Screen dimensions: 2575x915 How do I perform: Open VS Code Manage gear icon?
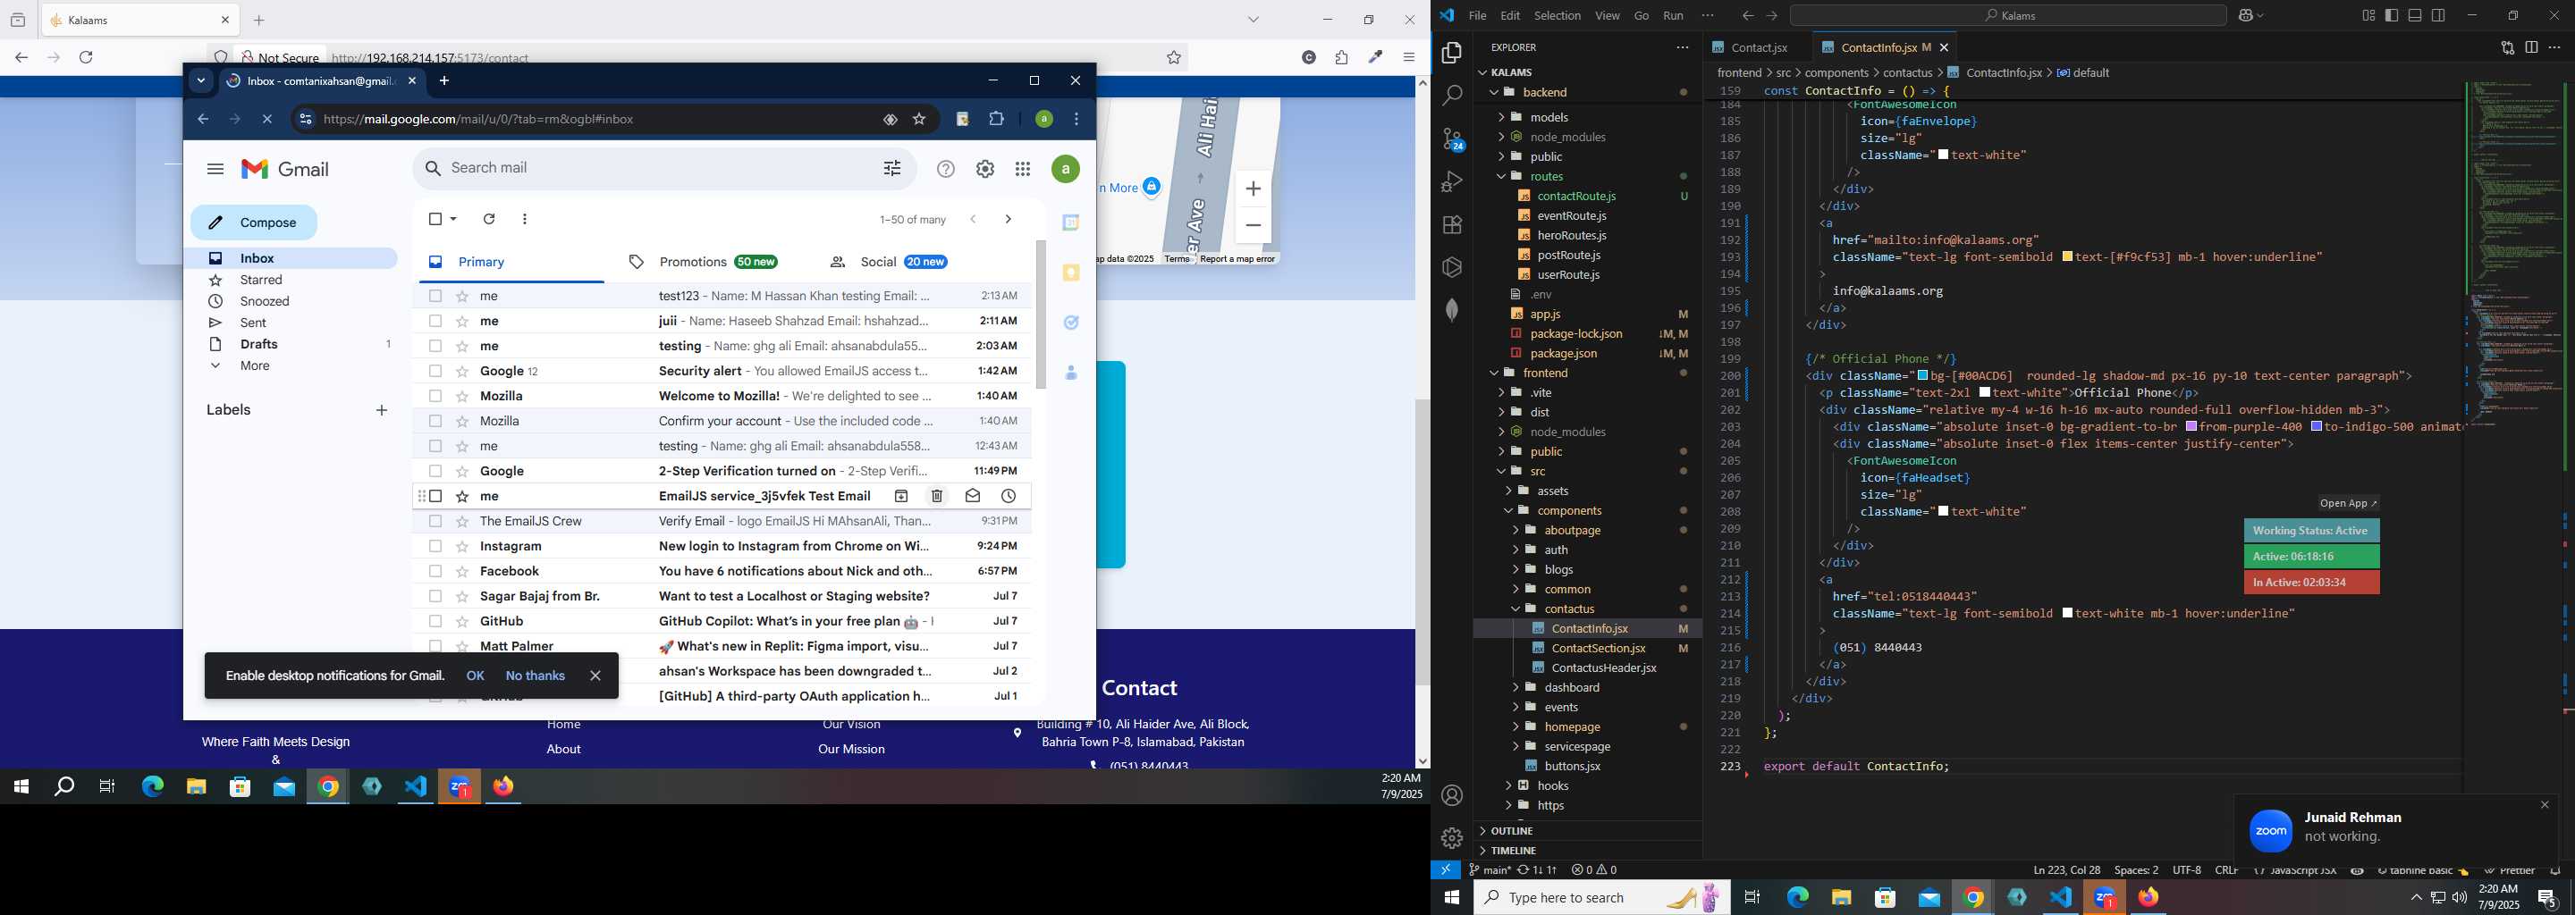tap(1452, 838)
